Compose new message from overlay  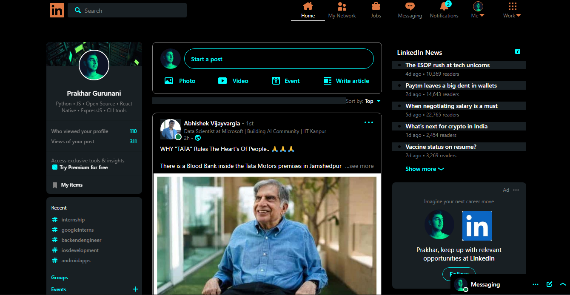[549, 284]
